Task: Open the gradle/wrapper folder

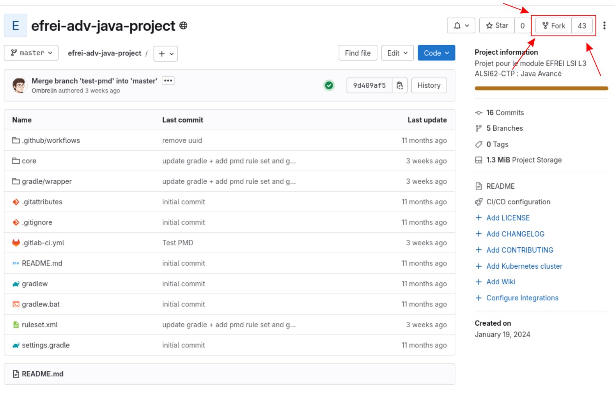Action: pyautogui.click(x=47, y=181)
